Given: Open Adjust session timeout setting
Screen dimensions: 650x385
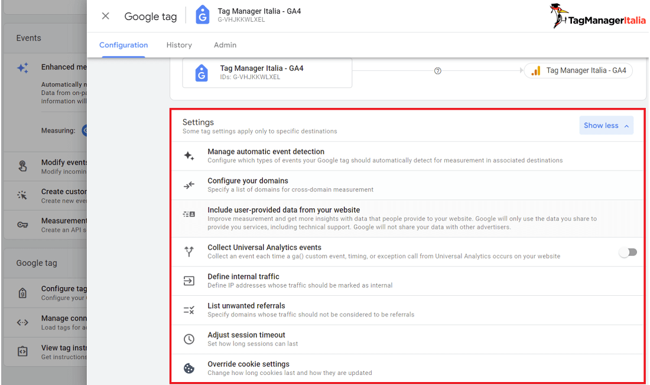Looking at the screenshot, I should 407,340.
